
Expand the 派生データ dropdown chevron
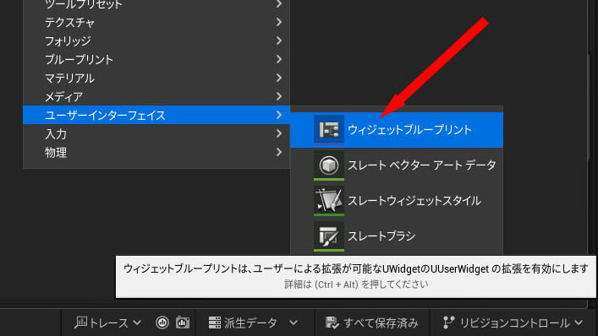point(294,323)
